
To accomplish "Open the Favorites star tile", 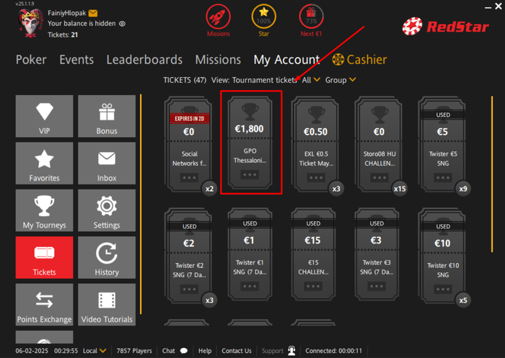I will pyautogui.click(x=45, y=164).
